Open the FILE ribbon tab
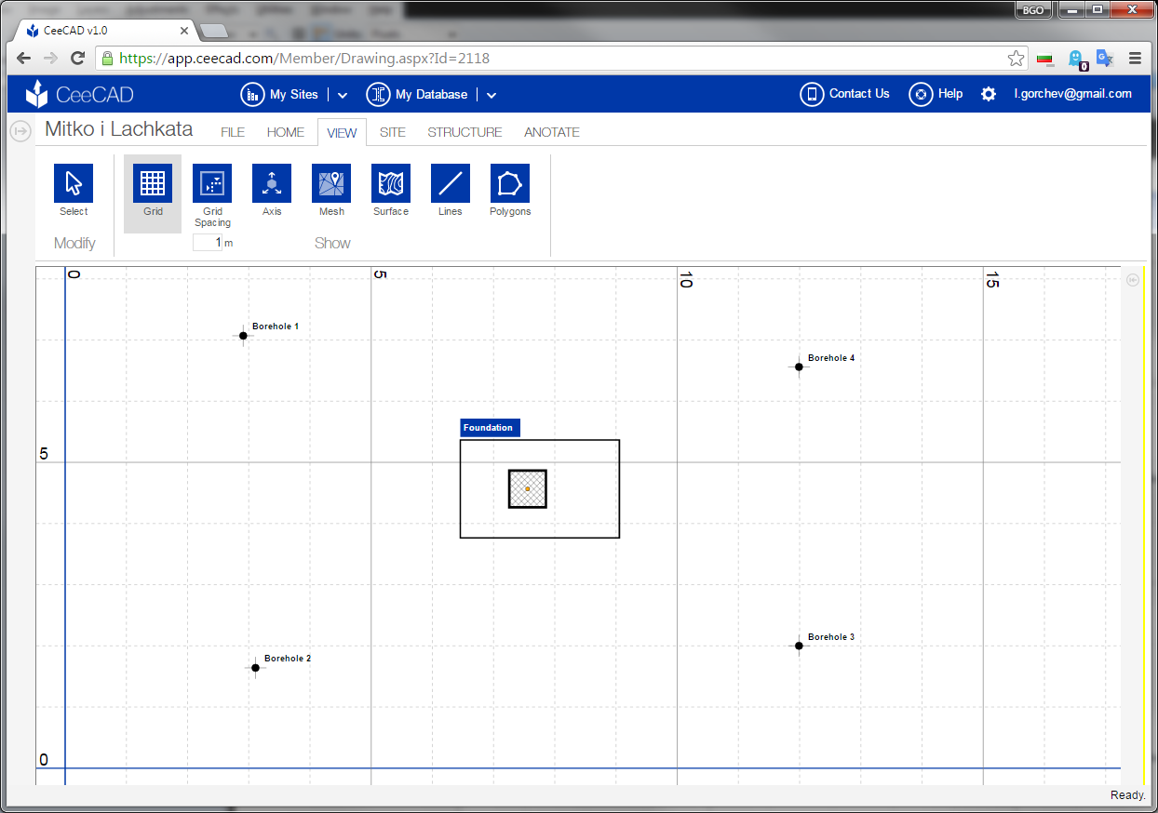This screenshot has width=1158, height=813. (233, 132)
